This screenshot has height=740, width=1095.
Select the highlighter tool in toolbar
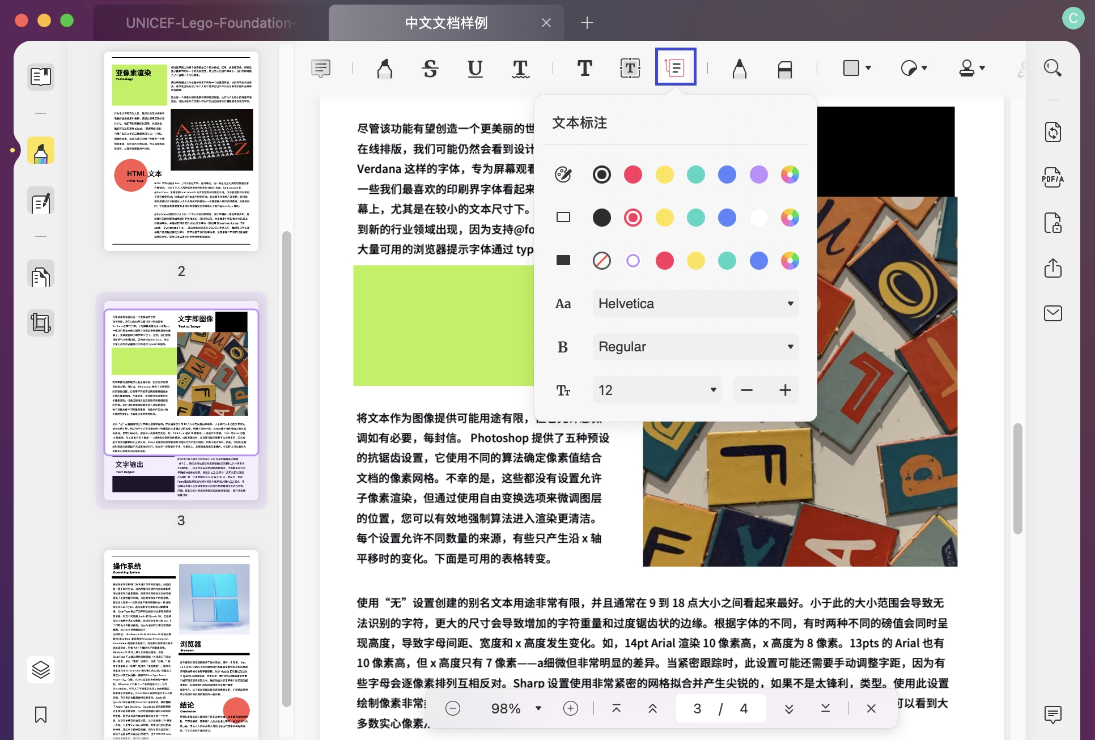[384, 69]
